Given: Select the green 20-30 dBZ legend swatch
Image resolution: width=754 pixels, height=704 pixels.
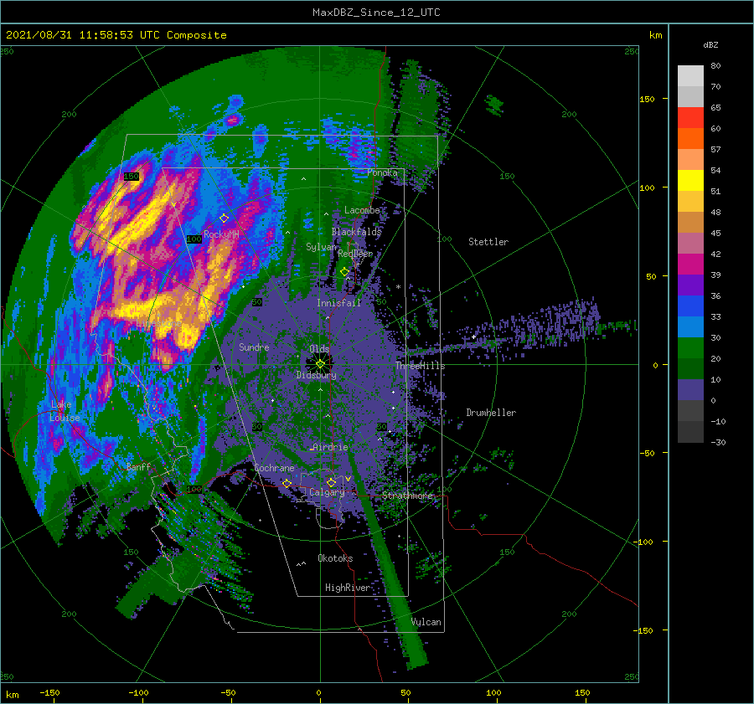Looking at the screenshot, I should 690,347.
